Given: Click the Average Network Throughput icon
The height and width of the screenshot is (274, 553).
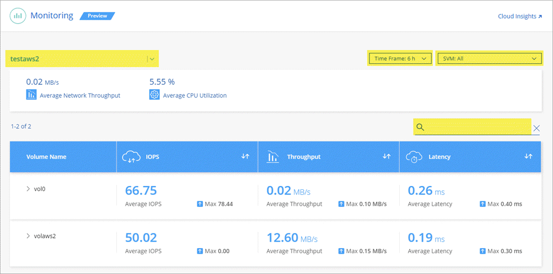Looking at the screenshot, I should click(31, 95).
